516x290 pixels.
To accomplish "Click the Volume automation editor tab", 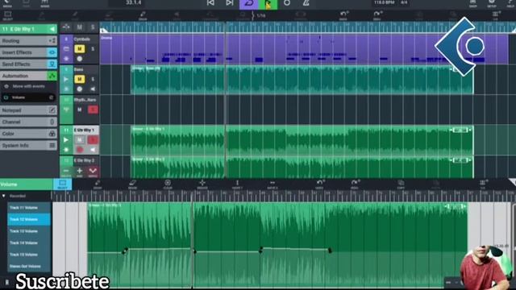I will [x=27, y=184].
